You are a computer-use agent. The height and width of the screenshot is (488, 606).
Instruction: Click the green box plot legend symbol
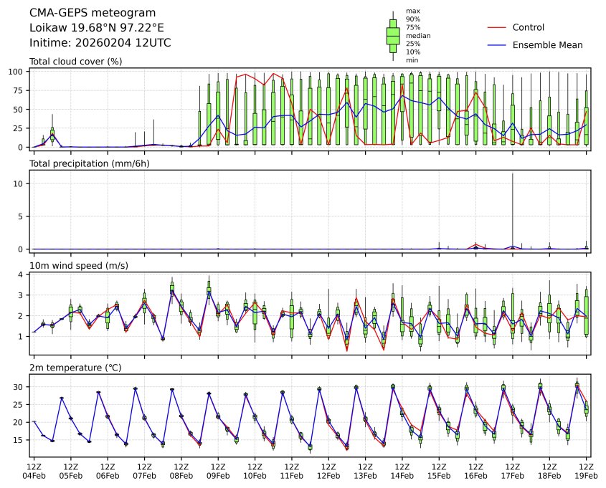coord(393,36)
